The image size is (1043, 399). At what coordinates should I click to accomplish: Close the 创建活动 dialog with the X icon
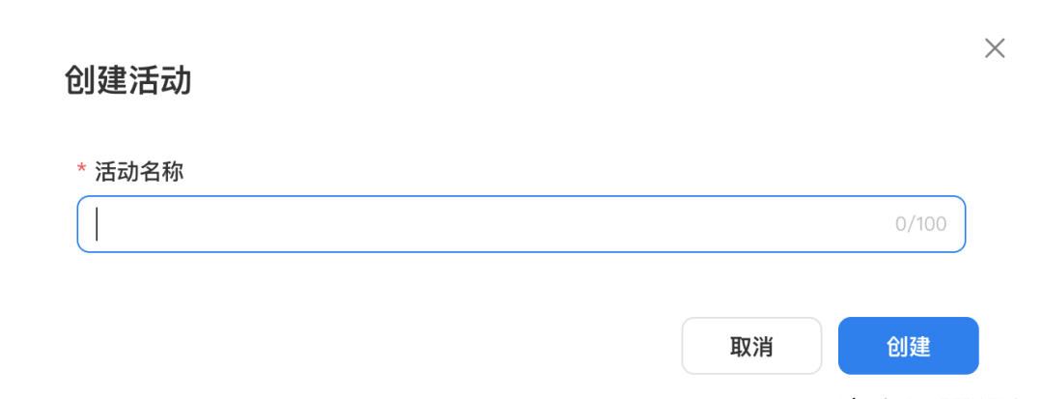point(995,48)
